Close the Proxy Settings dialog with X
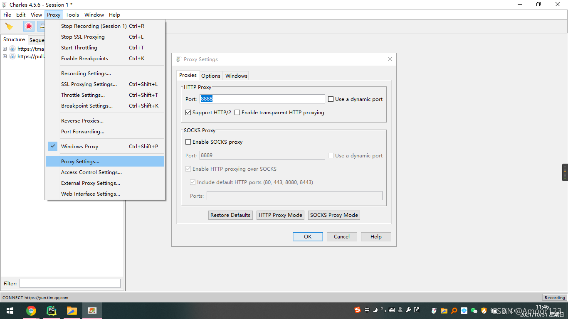 tap(390, 59)
